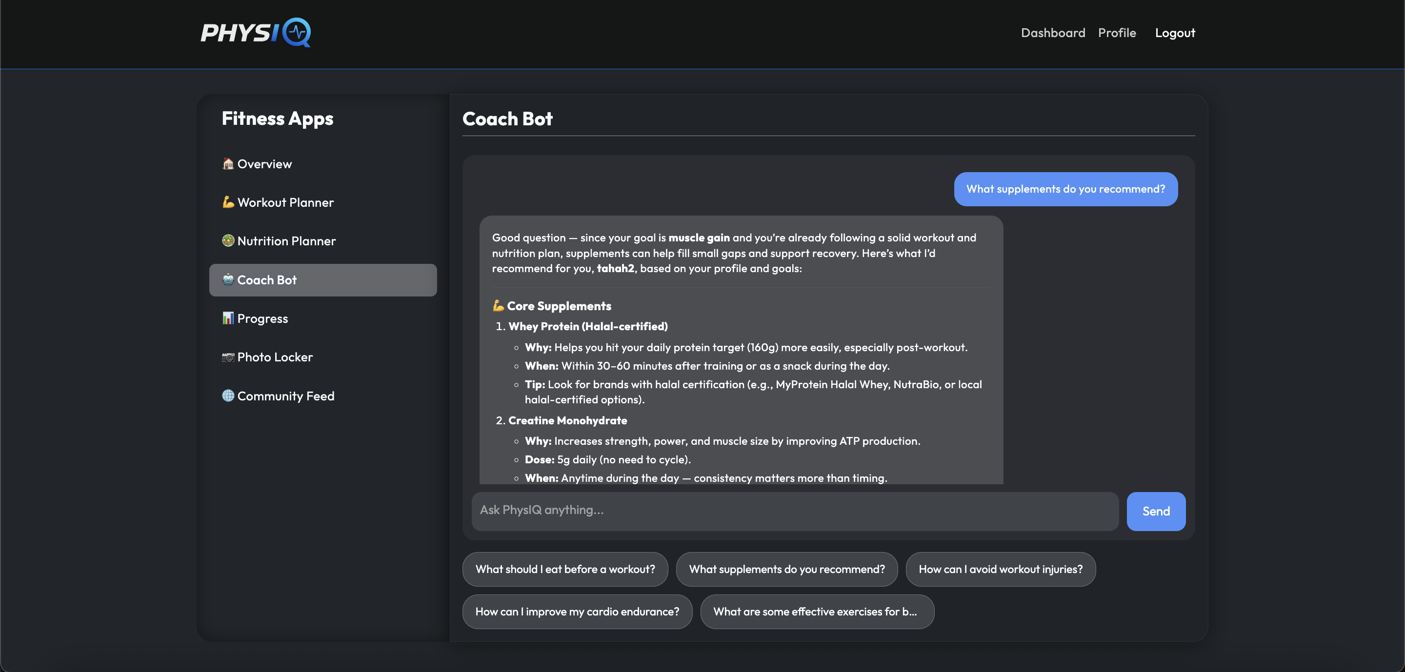The height and width of the screenshot is (672, 1405).
Task: Ask 'How can I avoid workout injuries?'
Action: (x=1000, y=569)
